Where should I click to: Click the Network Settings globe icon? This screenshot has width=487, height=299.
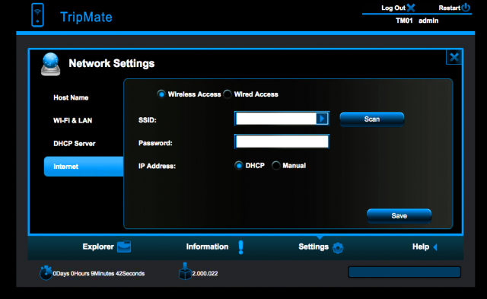pyautogui.click(x=50, y=64)
